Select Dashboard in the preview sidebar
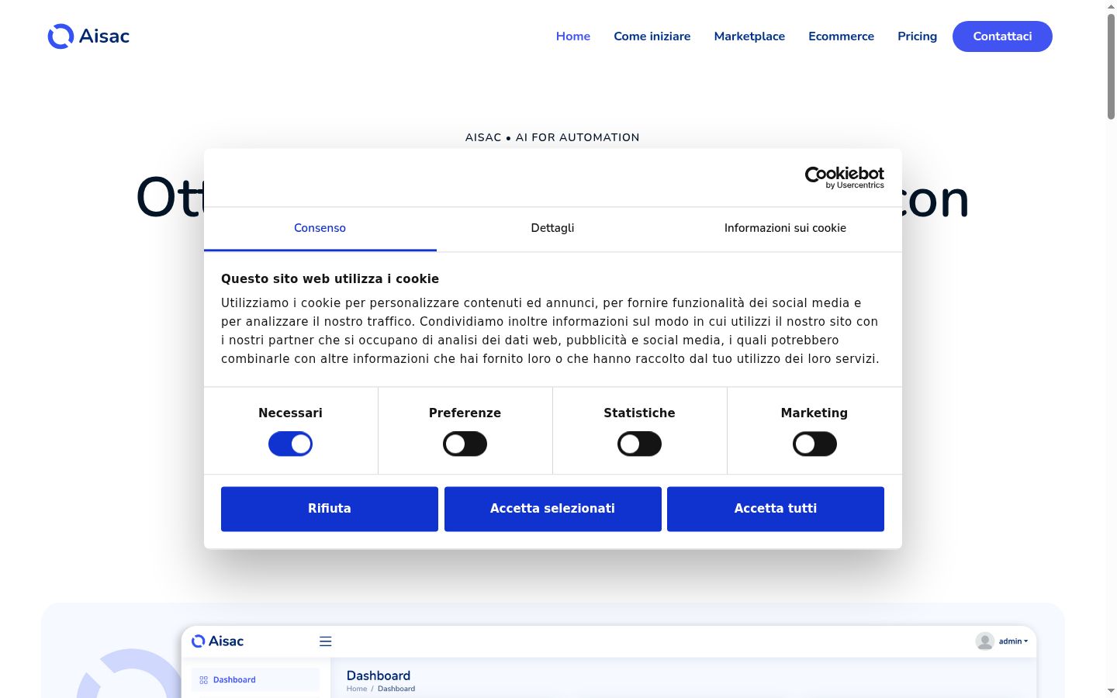 tap(255, 680)
